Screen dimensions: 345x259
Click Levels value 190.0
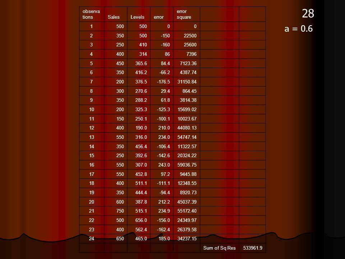(141, 128)
